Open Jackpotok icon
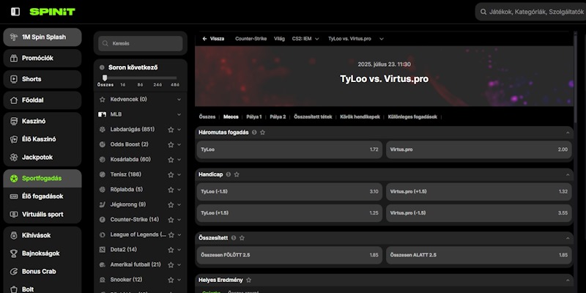Screen dimensions: 586x293 [14, 157]
